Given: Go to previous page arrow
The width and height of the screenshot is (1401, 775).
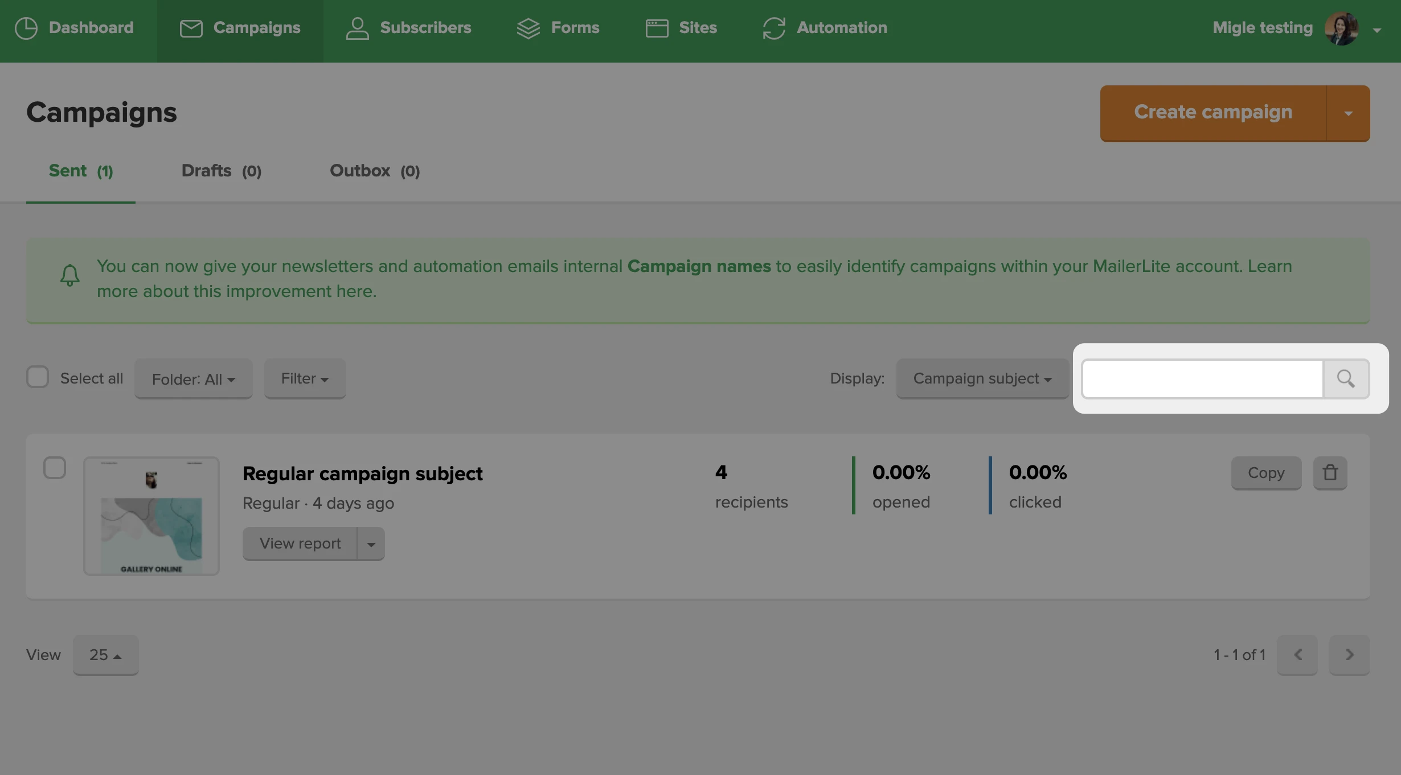Looking at the screenshot, I should (1297, 655).
